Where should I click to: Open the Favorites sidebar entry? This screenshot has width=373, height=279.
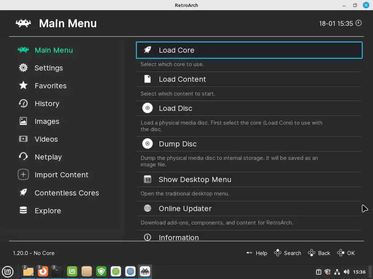coord(51,86)
